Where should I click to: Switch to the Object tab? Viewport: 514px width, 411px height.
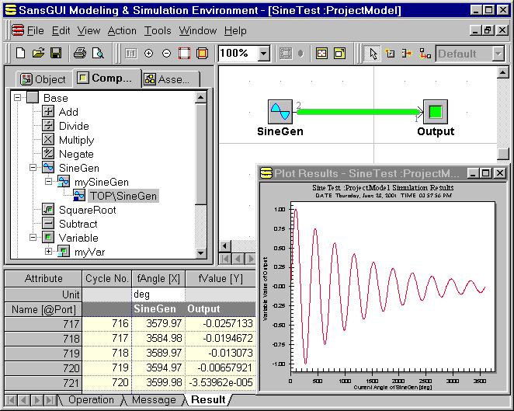point(43,79)
